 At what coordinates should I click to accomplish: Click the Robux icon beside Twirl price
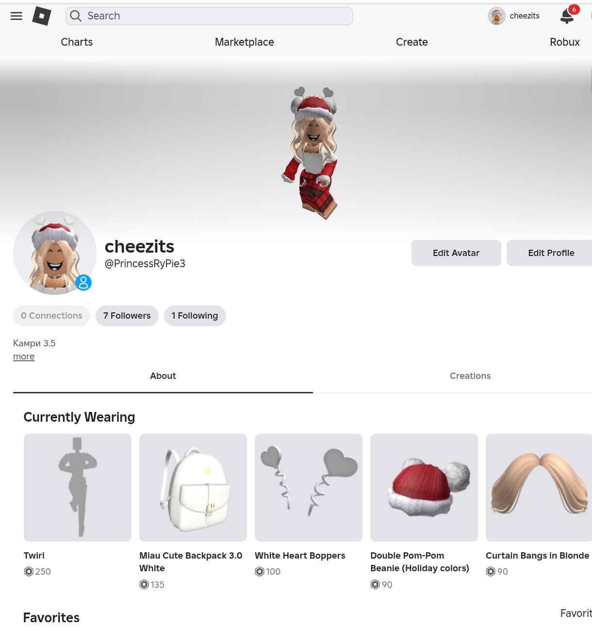coord(29,571)
